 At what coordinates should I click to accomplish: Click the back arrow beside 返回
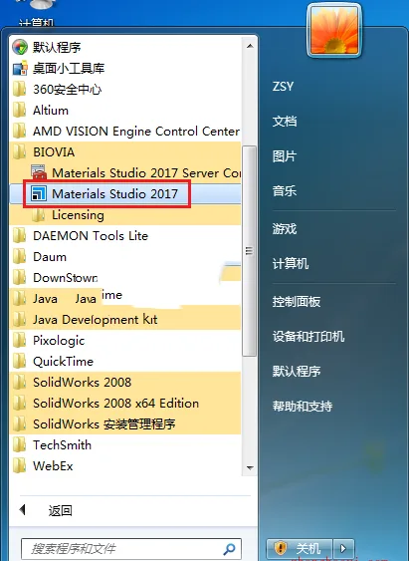point(23,510)
